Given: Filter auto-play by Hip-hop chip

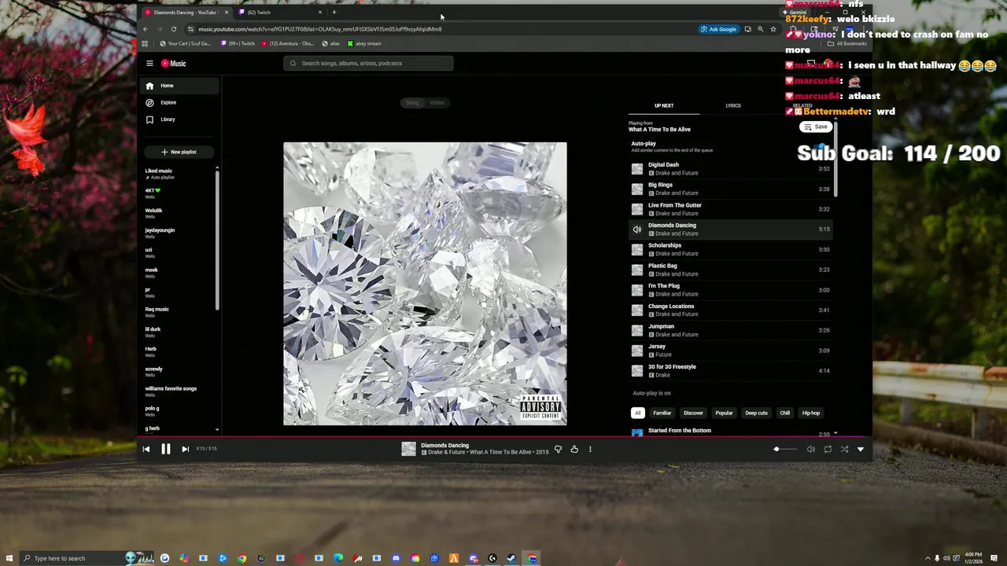Looking at the screenshot, I should tap(811, 413).
